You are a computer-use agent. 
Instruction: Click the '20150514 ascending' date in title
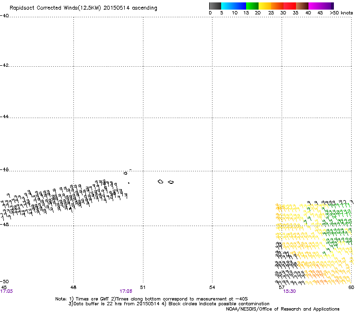tap(130, 8)
